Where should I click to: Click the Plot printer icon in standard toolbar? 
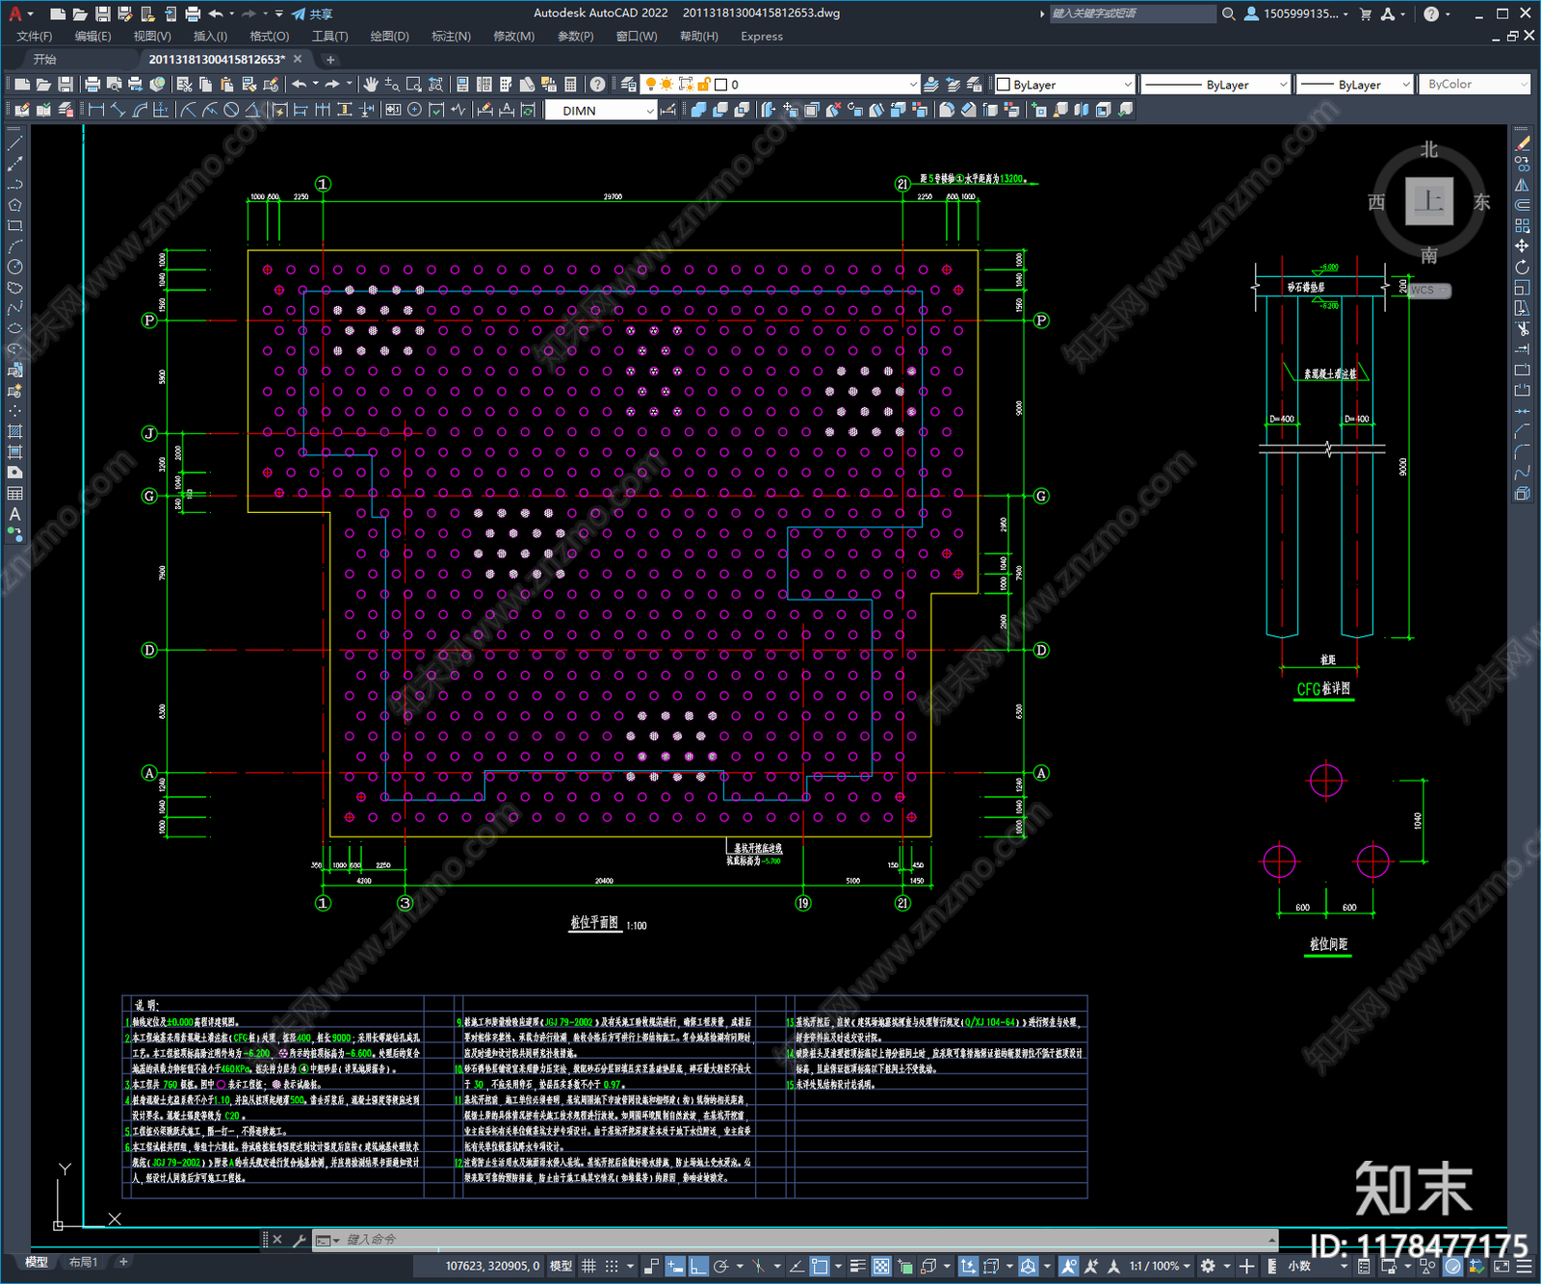[92, 85]
